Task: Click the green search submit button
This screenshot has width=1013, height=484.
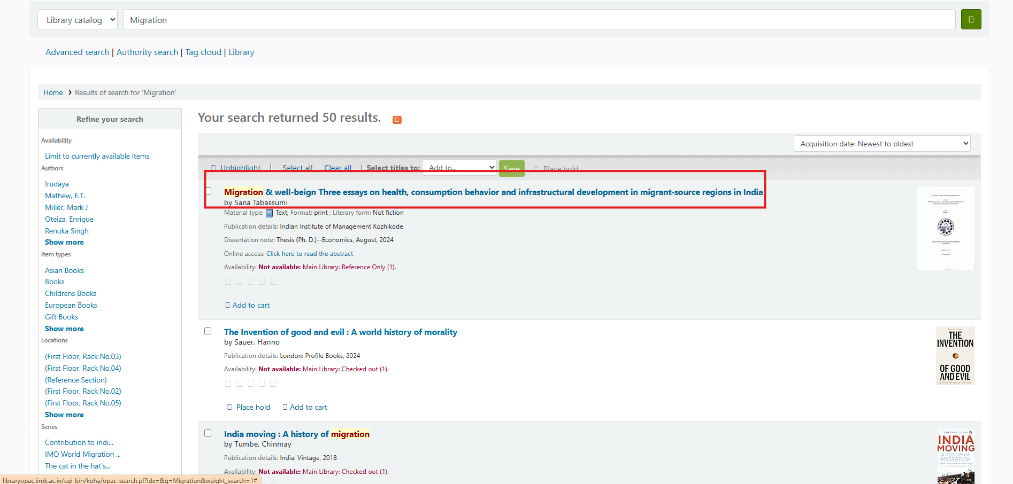Action: (971, 20)
